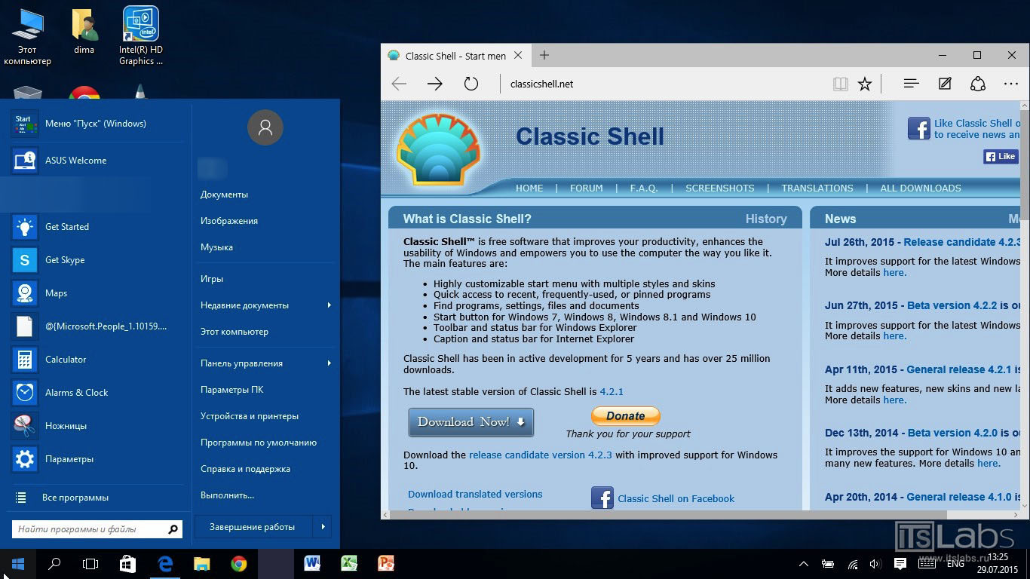1030x579 pixels.
Task: Open release candidate version 4.2.3 link
Action: (x=541, y=455)
